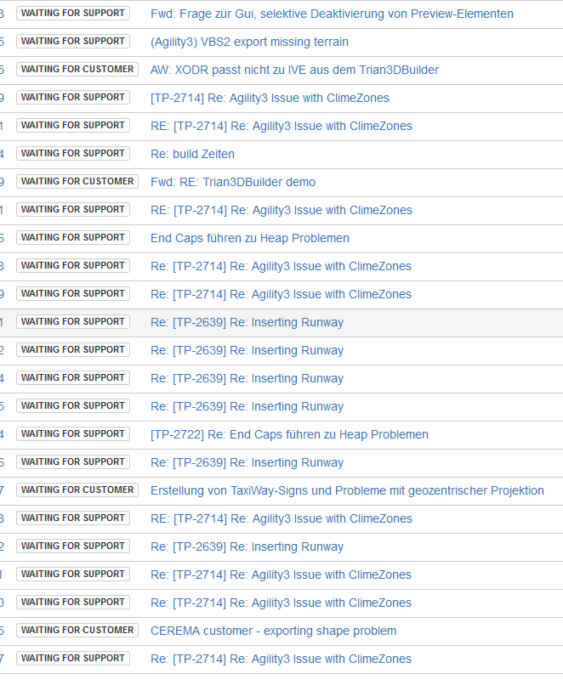The height and width of the screenshot is (685, 563).
Task: Click 'Waiting for Support' status beside 'Frage zur Gui'
Action: [73, 14]
